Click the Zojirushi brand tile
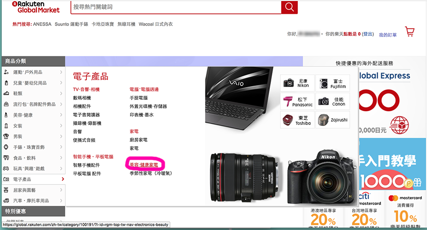The height and width of the screenshot is (230, 427). (x=332, y=120)
